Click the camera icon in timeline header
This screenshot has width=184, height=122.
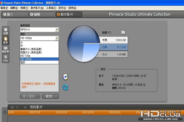(12, 107)
